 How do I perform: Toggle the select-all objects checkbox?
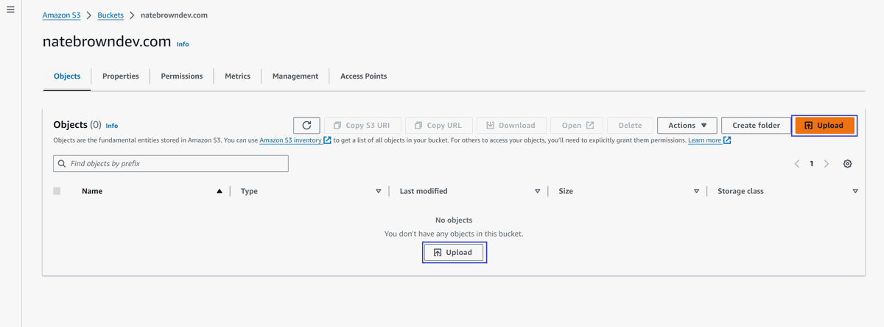point(57,191)
